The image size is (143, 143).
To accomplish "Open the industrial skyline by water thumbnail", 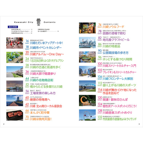I will (x=87, y=43).
